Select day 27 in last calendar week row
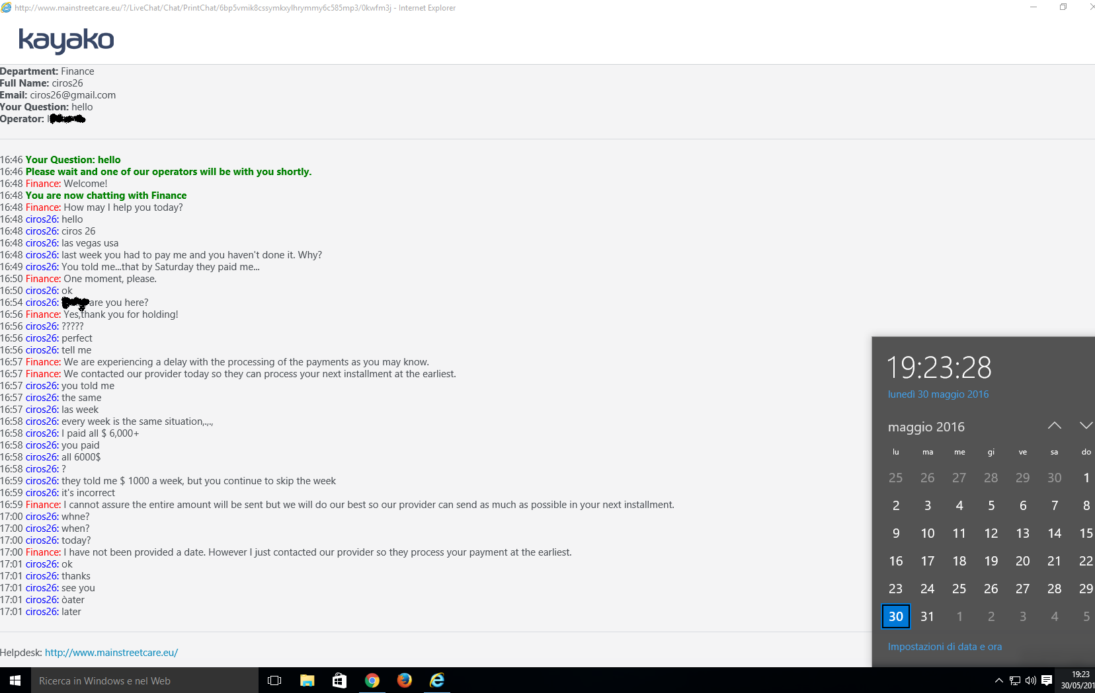 pos(1023,589)
